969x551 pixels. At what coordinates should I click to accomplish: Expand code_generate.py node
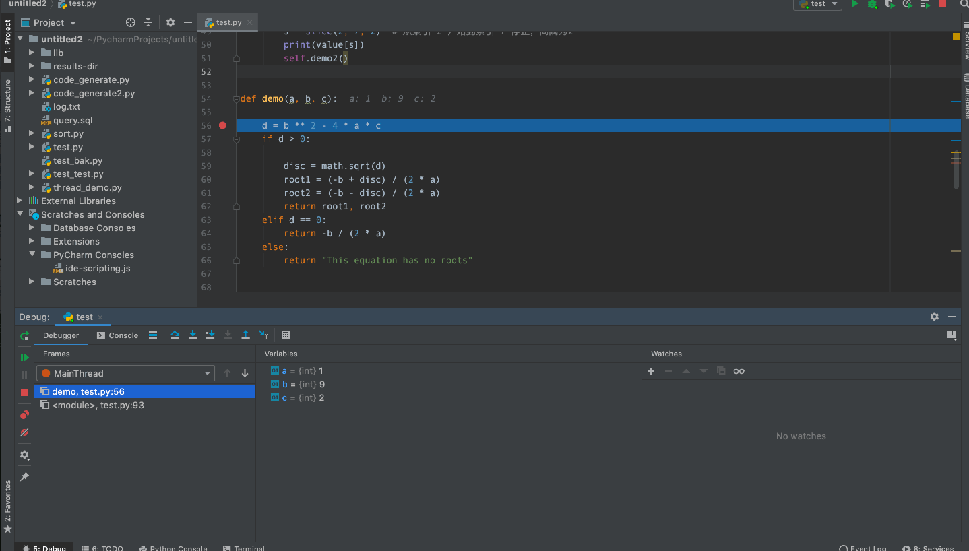pyautogui.click(x=32, y=79)
